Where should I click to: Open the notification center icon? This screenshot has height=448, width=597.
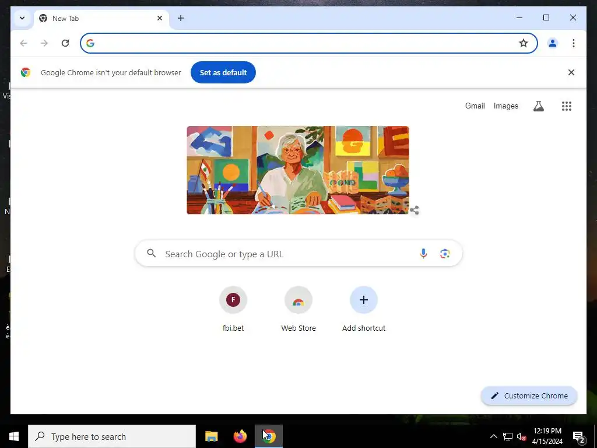[x=579, y=437]
